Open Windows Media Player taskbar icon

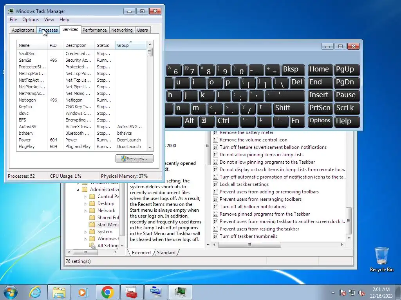83,292
